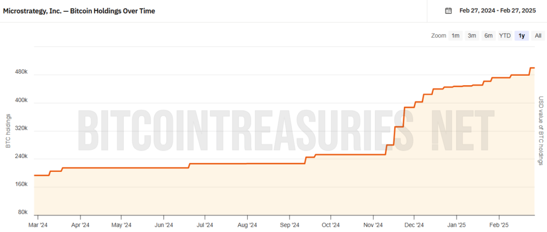This screenshot has height=232, width=547.
Task: Click the USD value of BTC holdings axis title
Action: pos(541,131)
